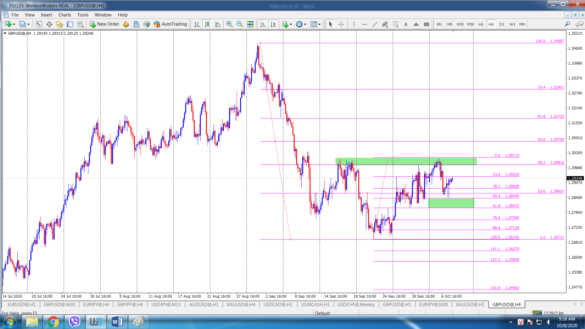Toggle Chart Shift button

pos(273,24)
